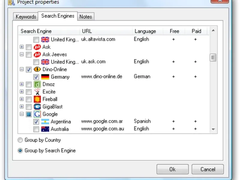Click the www.google.com.ar URL cell
The height and width of the screenshot is (180, 240).
[102, 121]
